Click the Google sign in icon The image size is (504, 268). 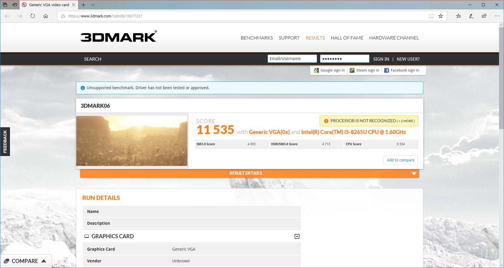[316, 70]
